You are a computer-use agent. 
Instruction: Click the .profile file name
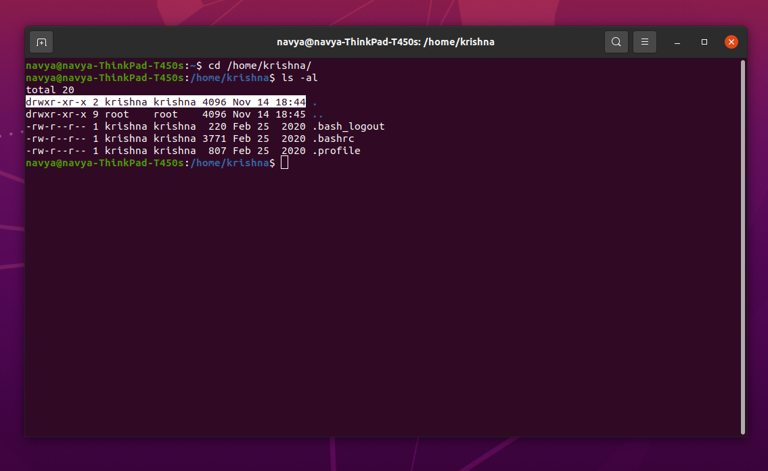tap(336, 151)
